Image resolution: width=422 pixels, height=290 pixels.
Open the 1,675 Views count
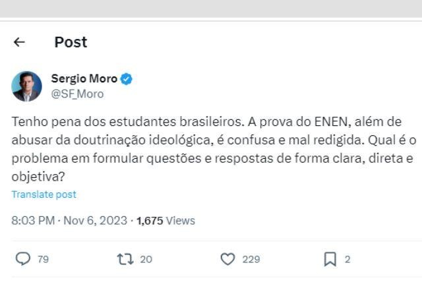point(166,221)
